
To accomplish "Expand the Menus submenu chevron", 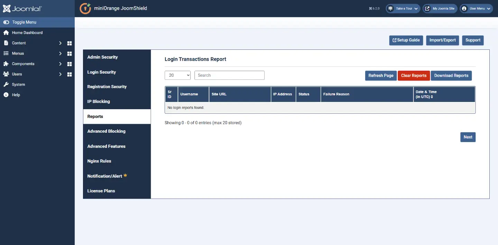I will (60, 54).
